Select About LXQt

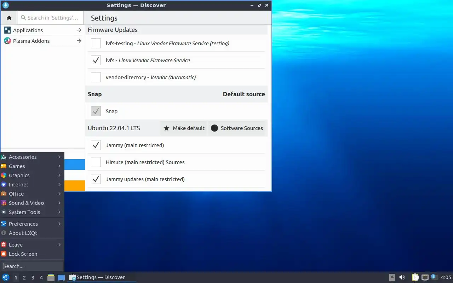(x=32, y=233)
